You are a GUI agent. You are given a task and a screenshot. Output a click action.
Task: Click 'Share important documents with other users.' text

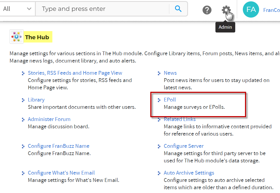click(x=82, y=107)
